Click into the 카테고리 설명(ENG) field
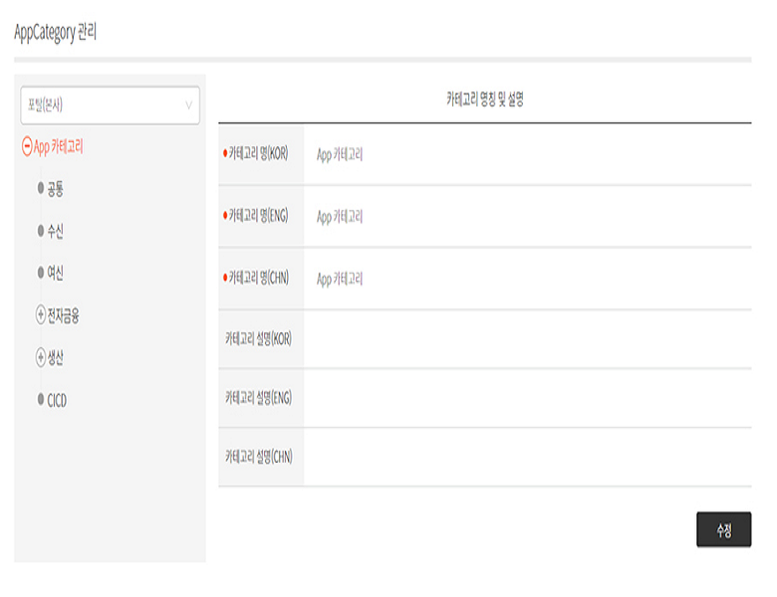This screenshot has width=777, height=597. pyautogui.click(x=526, y=398)
